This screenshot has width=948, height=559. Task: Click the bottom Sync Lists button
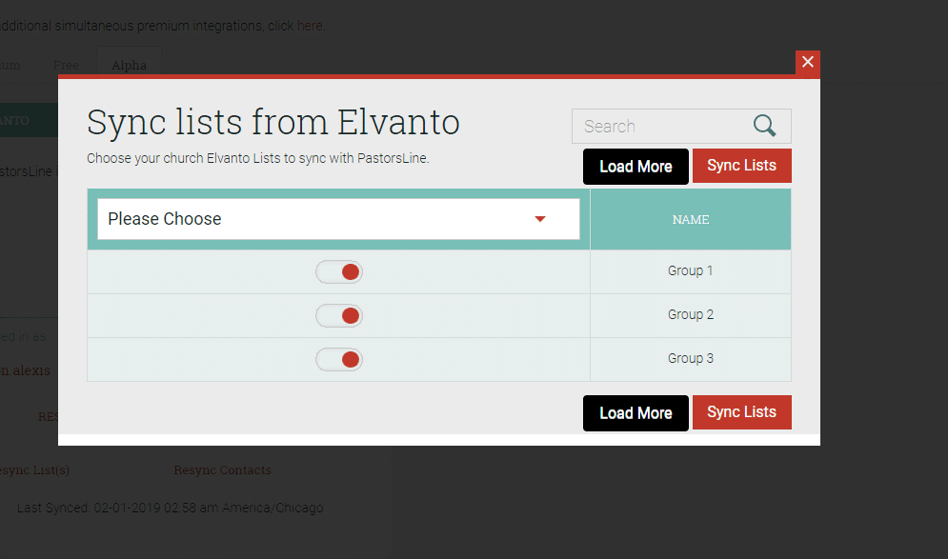click(x=742, y=412)
